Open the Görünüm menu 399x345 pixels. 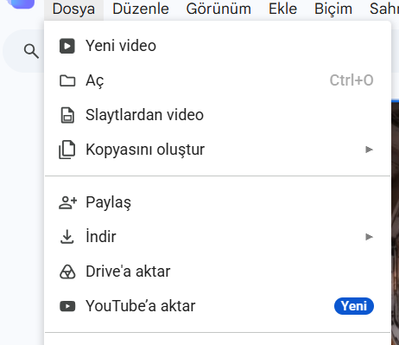point(218,9)
